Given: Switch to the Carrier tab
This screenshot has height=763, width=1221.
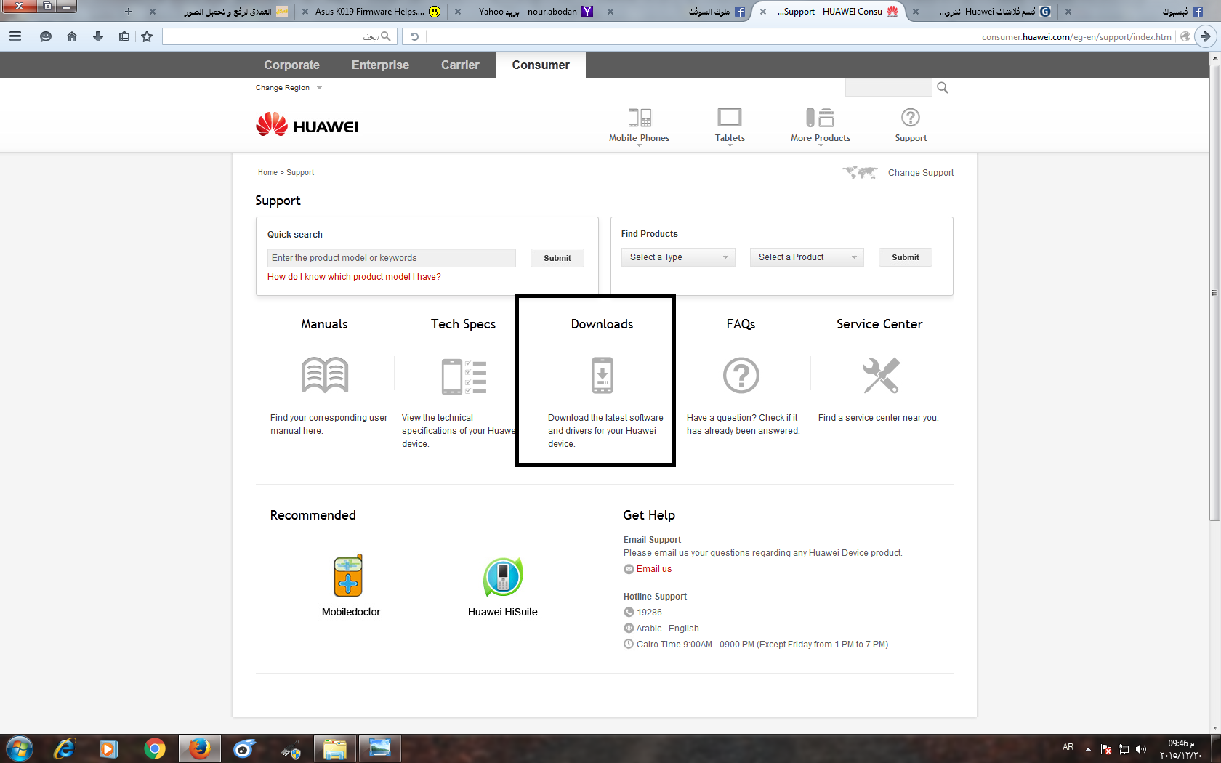Looking at the screenshot, I should pos(460,65).
